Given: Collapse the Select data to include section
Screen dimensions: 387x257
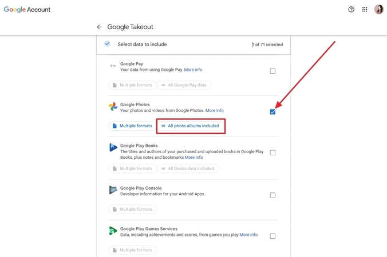Looking at the screenshot, I should 107,44.
